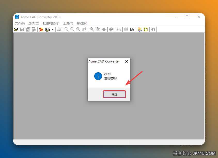The height and width of the screenshot is (158, 218).
Task: Click the blue information icon in dialog
Action: pos(98,76)
